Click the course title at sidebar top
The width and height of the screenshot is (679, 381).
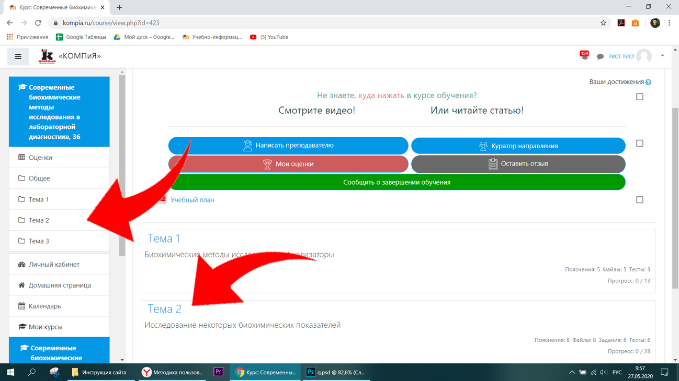pos(59,112)
